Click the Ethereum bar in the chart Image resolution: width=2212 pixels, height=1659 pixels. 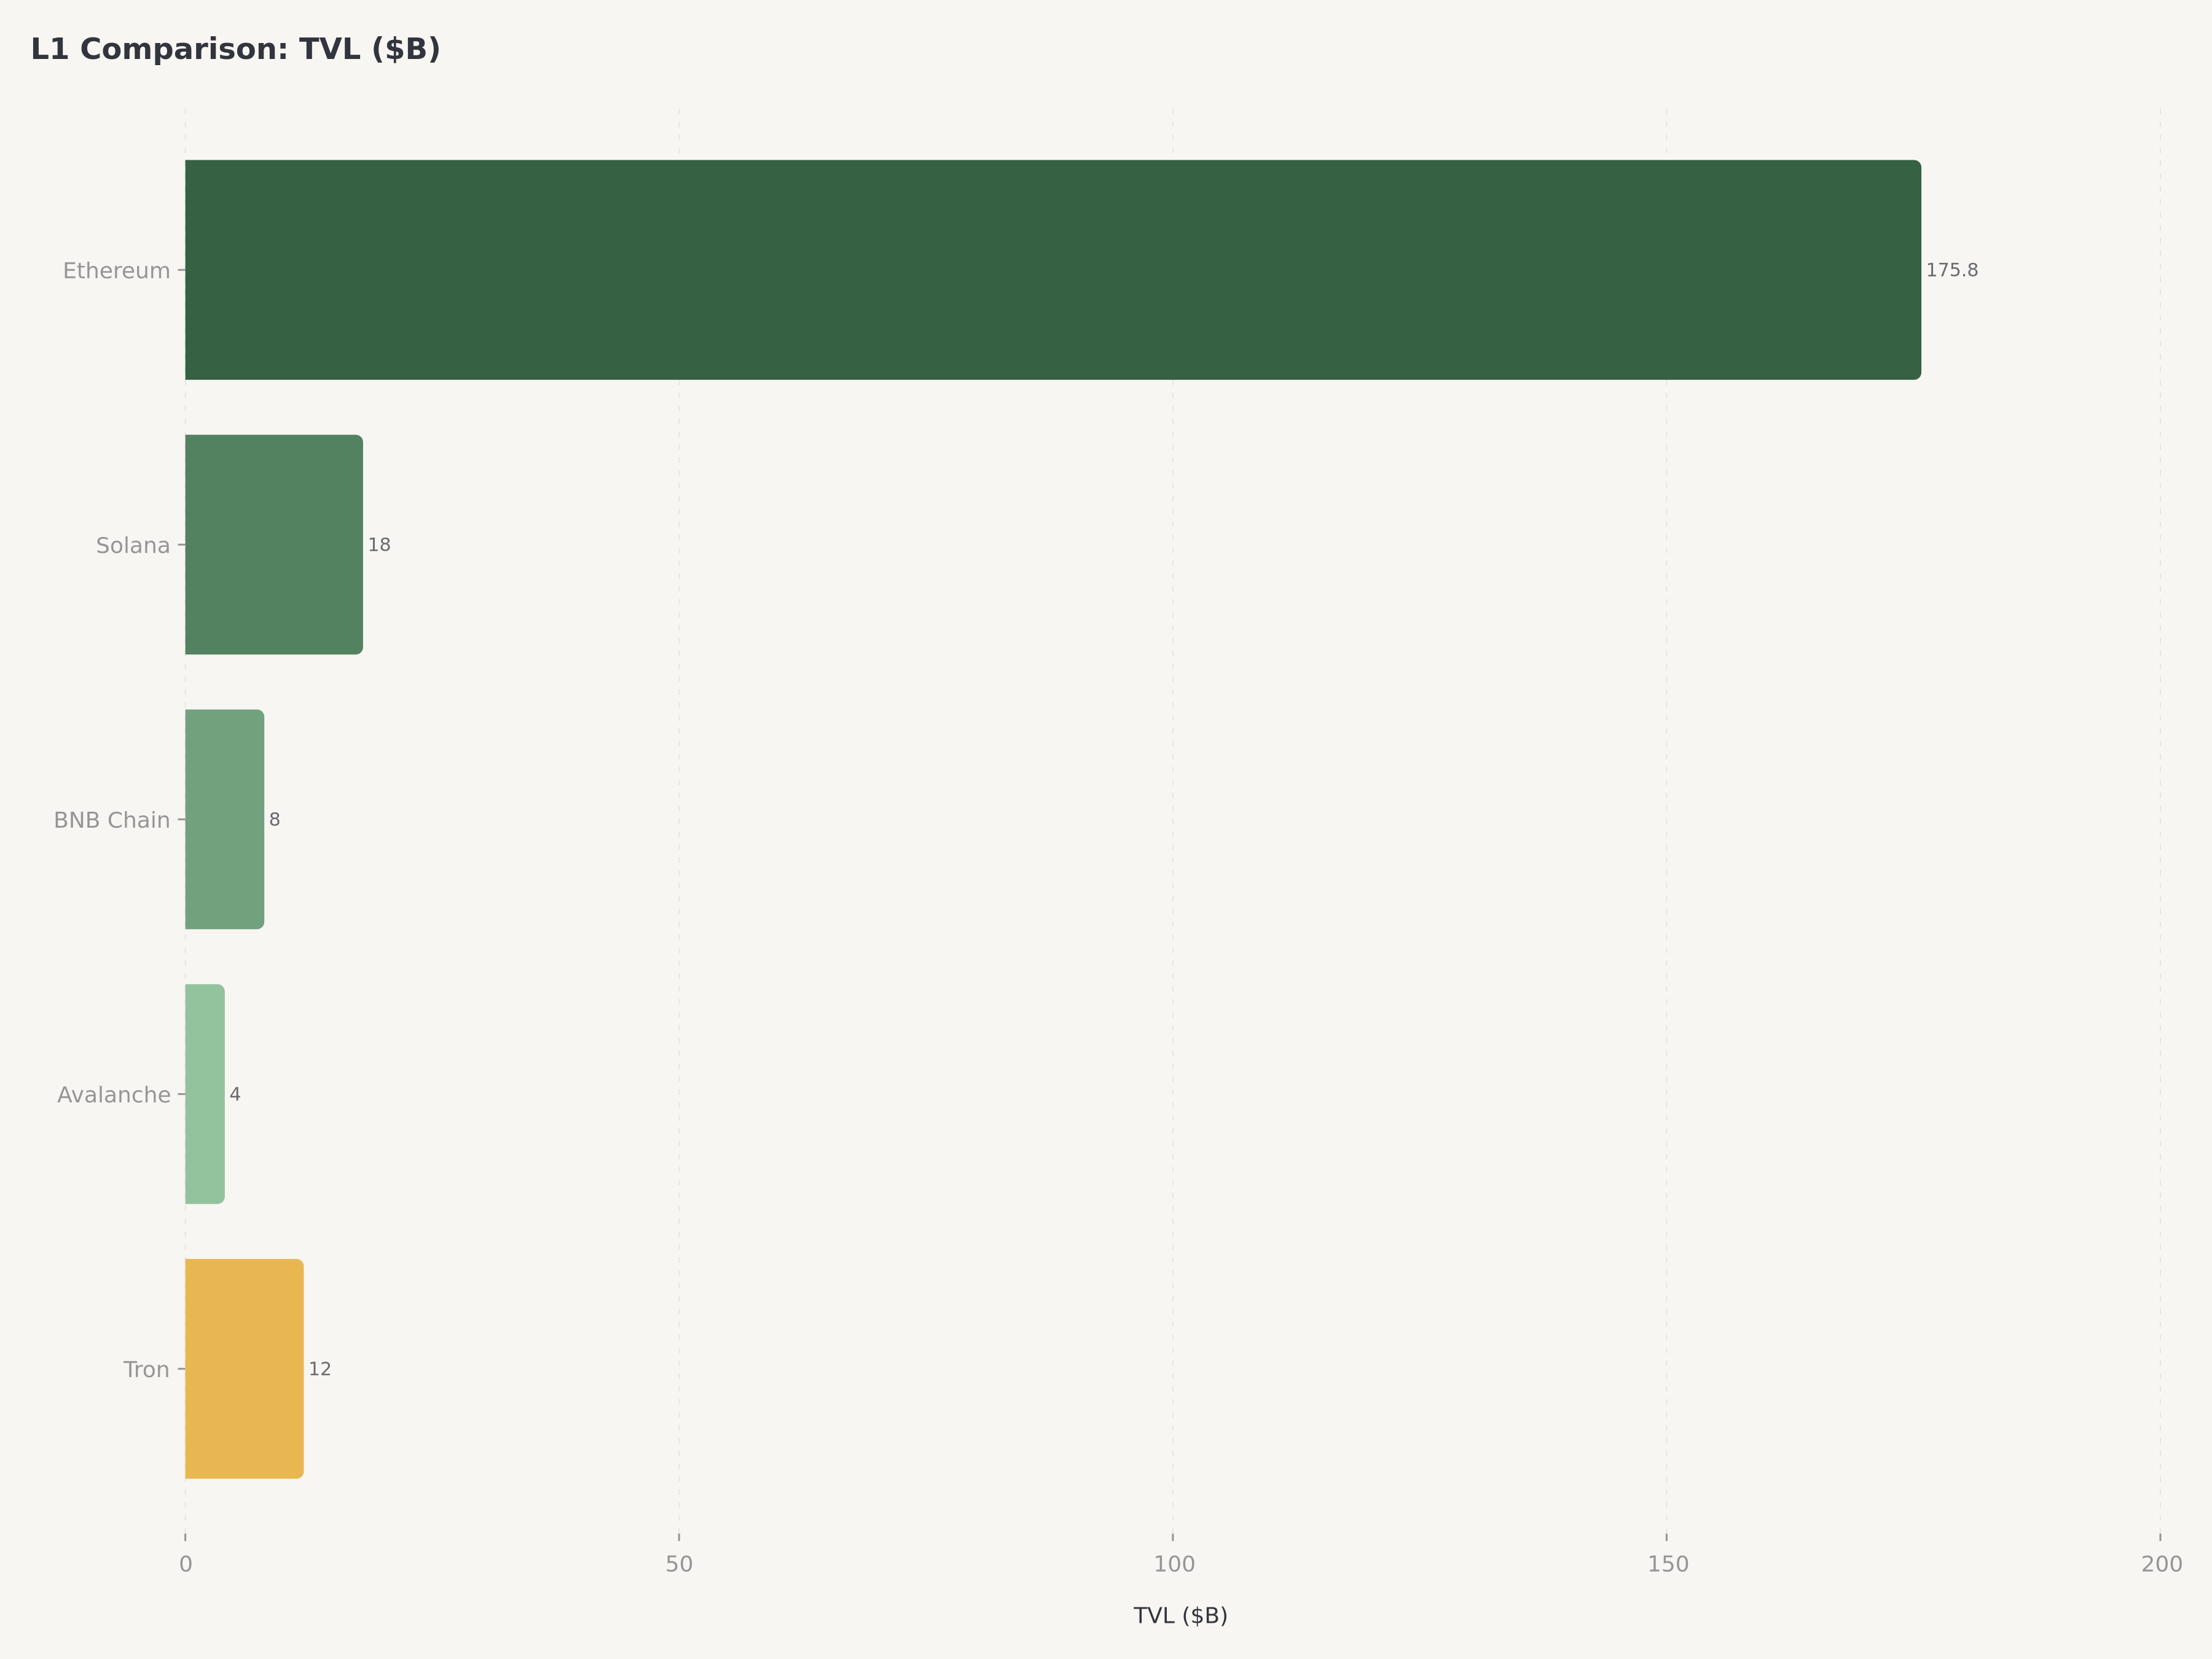(x=1052, y=270)
